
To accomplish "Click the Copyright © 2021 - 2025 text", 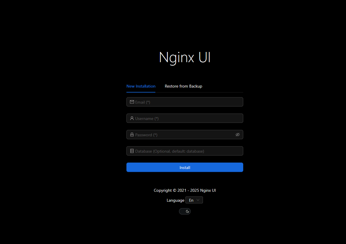I will [x=185, y=190].
